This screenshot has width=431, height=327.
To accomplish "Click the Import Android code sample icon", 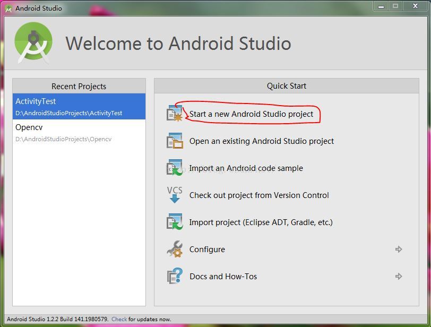I will pos(175,168).
